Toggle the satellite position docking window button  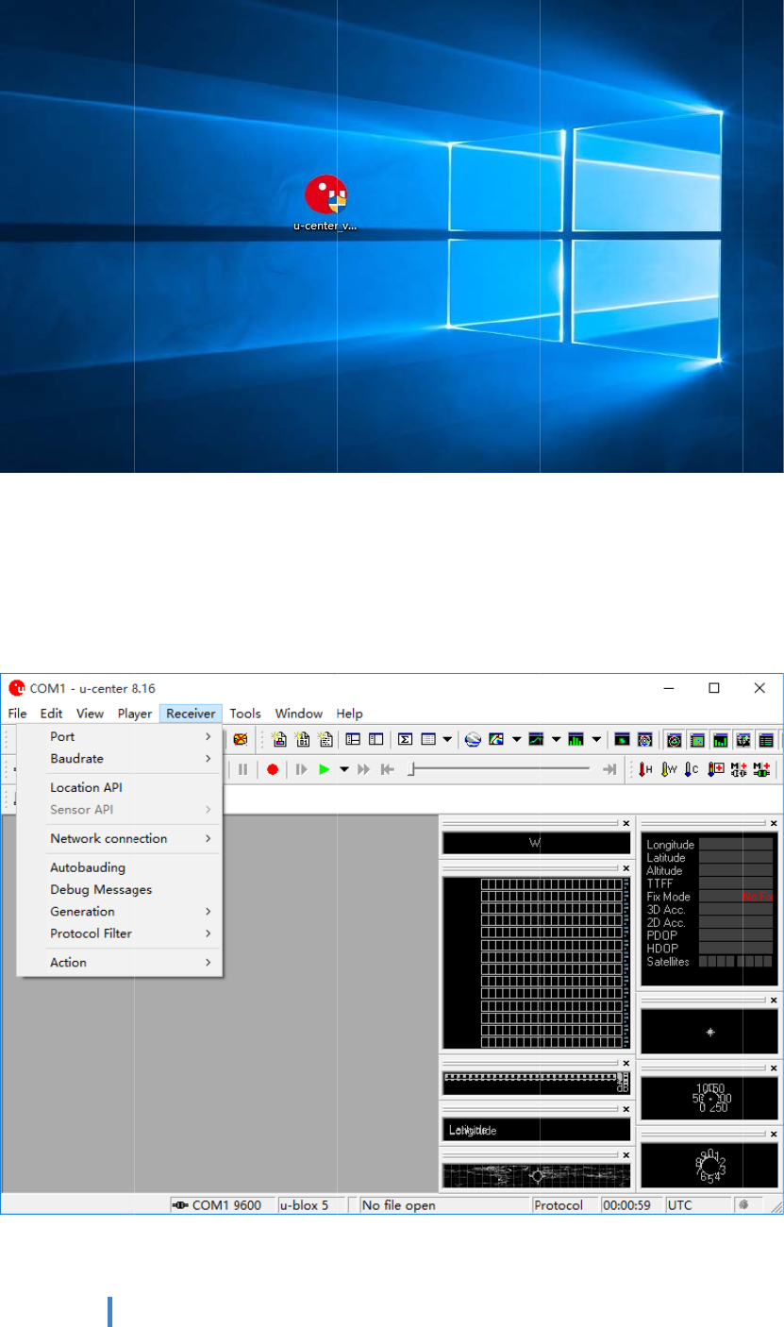click(674, 740)
